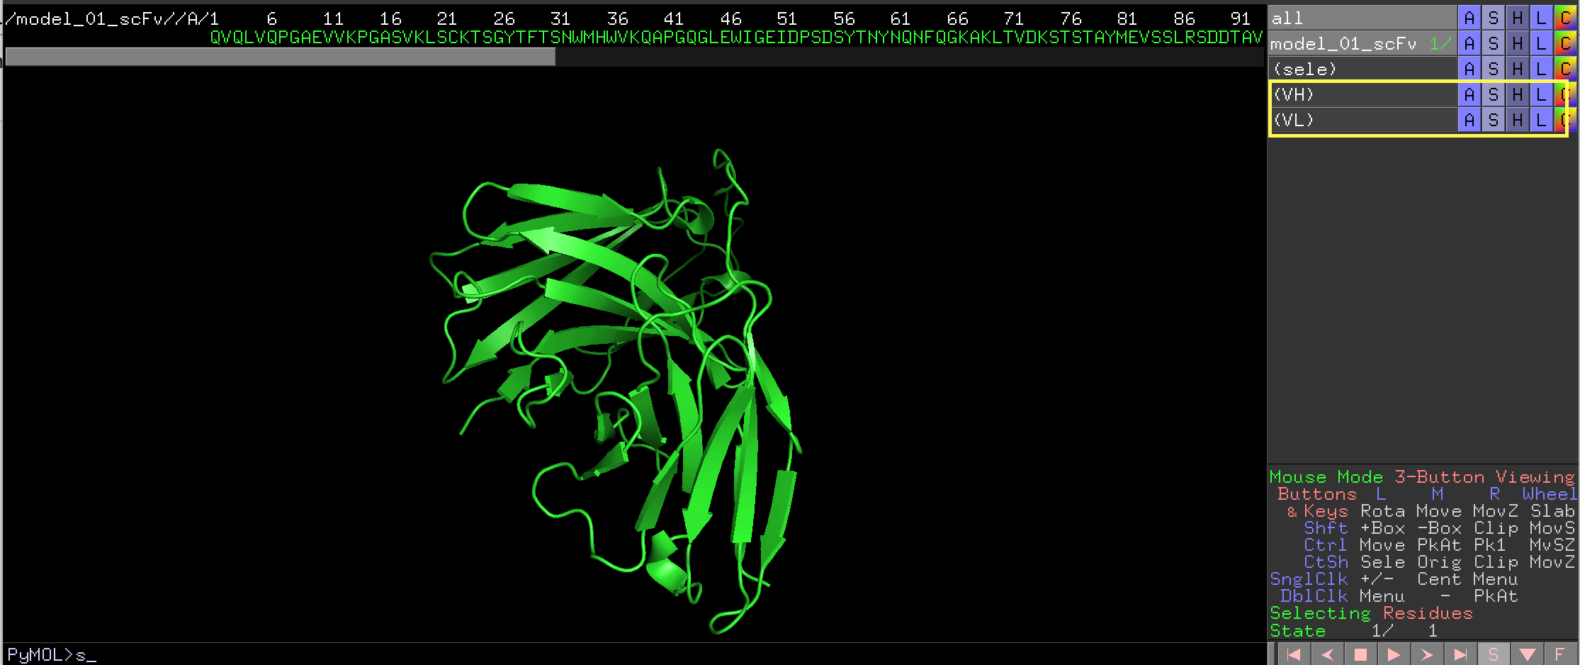The height and width of the screenshot is (665, 1580).
Task: Open the Hide menu for model_01_scFv
Action: 1518,43
